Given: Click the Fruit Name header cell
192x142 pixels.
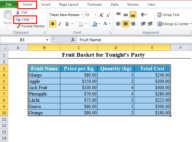Looking at the screenshot, I should pyautogui.click(x=44, y=68).
